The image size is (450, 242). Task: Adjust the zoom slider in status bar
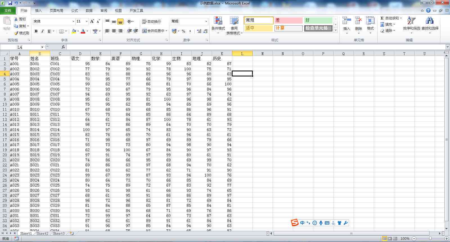pyautogui.click(x=430, y=239)
